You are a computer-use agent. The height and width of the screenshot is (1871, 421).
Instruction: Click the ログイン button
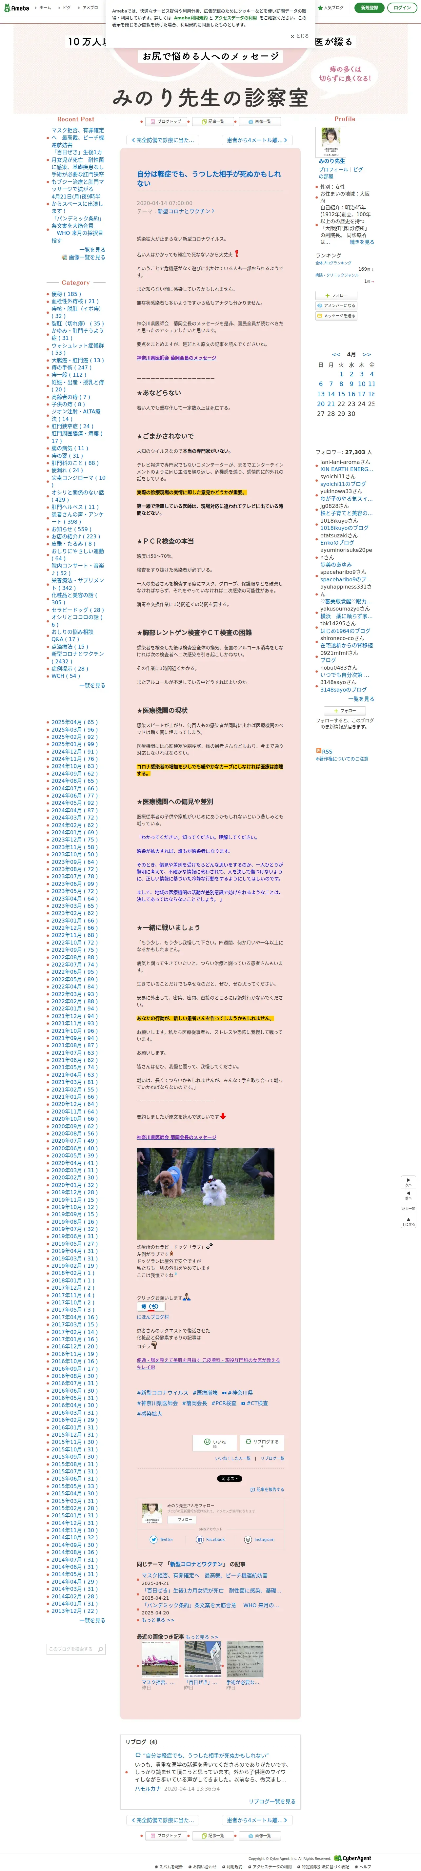[401, 7]
